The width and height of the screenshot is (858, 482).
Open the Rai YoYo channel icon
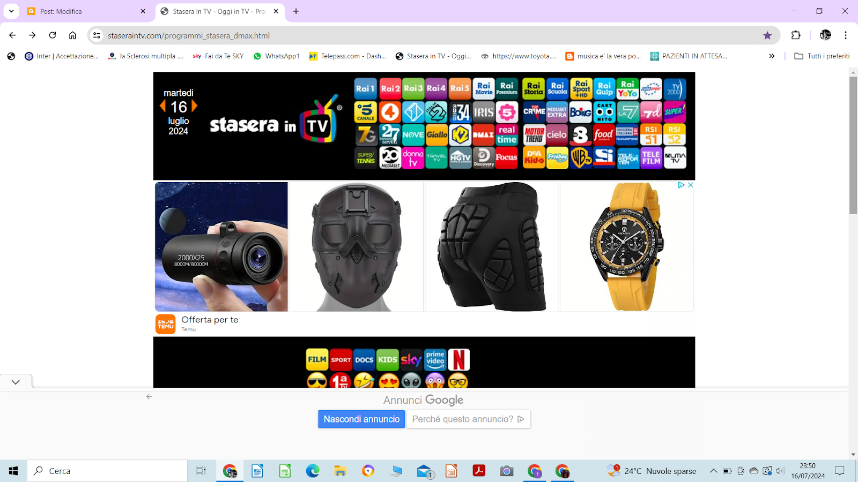(x=627, y=88)
